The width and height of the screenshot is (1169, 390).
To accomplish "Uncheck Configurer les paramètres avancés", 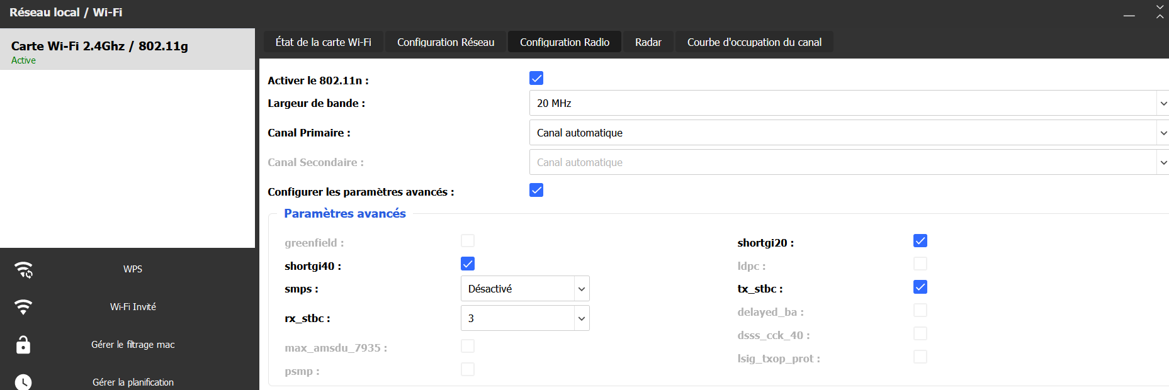I will tap(536, 190).
